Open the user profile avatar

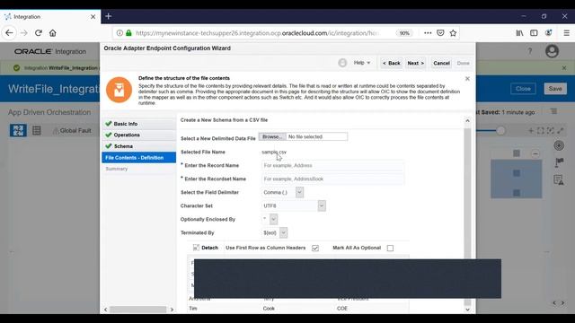click(552, 51)
